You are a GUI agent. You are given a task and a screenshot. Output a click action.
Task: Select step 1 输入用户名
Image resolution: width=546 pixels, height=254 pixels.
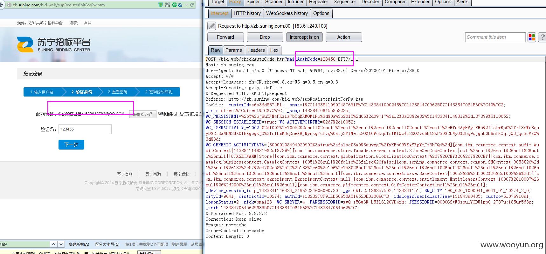42,92
